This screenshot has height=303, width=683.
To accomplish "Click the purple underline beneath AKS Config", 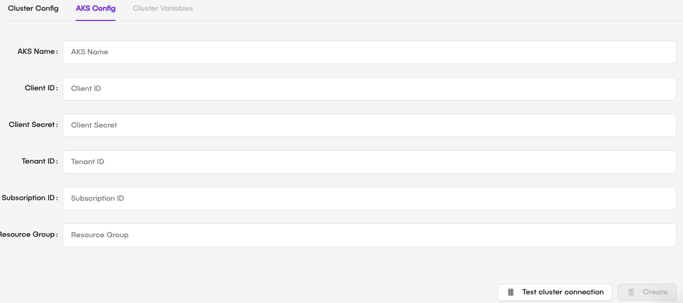I will pyautogui.click(x=95, y=20).
